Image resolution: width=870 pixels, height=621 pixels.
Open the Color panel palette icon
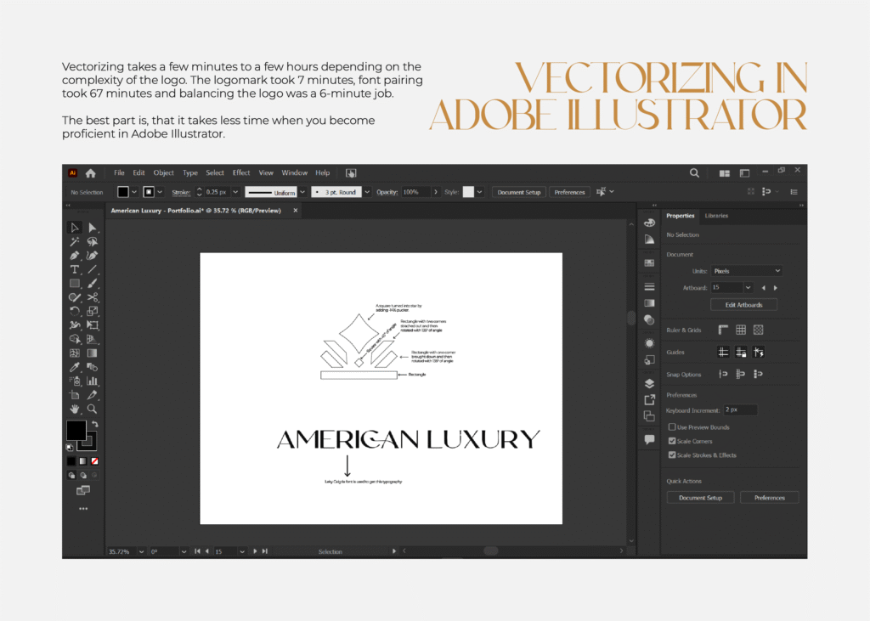tap(649, 223)
